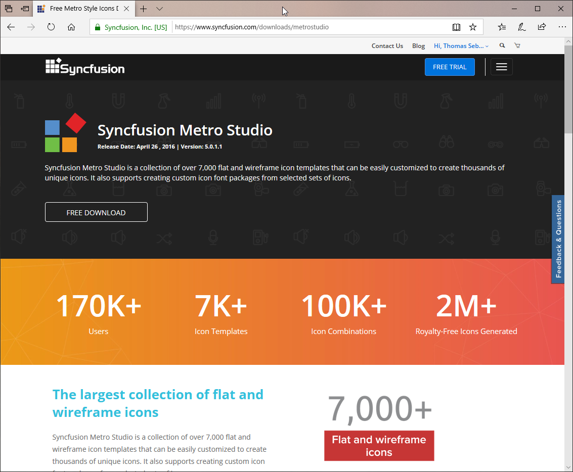Add page to favorites star icon

(x=473, y=27)
